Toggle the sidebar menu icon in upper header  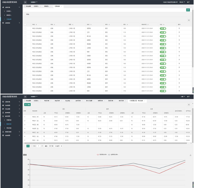point(25,2)
